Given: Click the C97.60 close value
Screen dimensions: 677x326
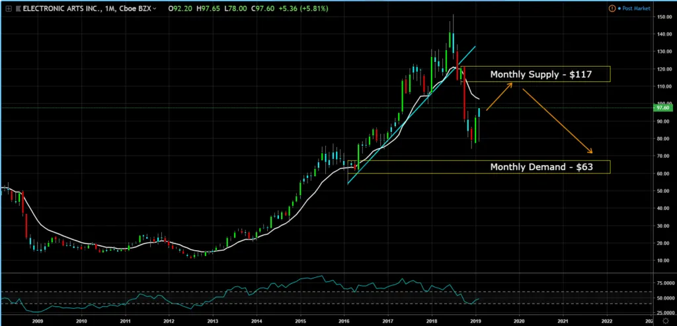Looking at the screenshot, I should 262,9.
